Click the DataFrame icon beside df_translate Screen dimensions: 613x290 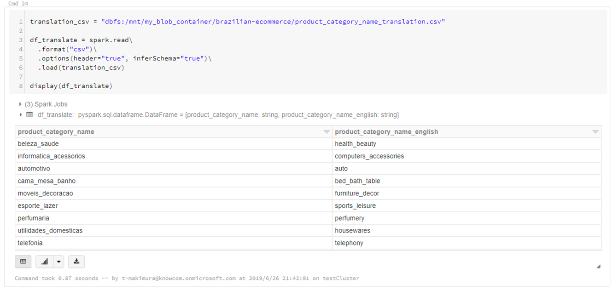point(29,114)
